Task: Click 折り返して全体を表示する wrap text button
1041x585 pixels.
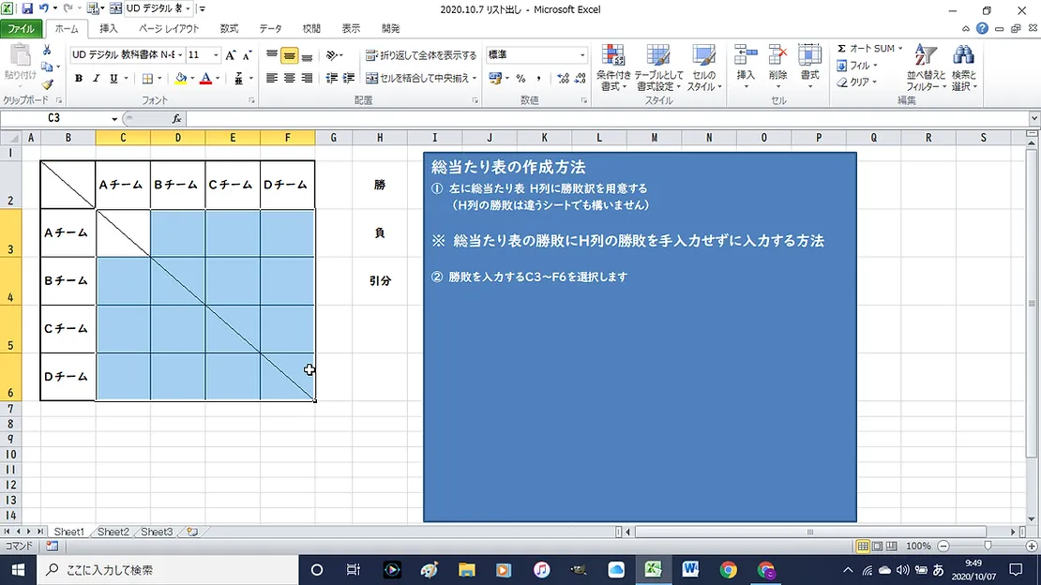Action: coord(421,55)
